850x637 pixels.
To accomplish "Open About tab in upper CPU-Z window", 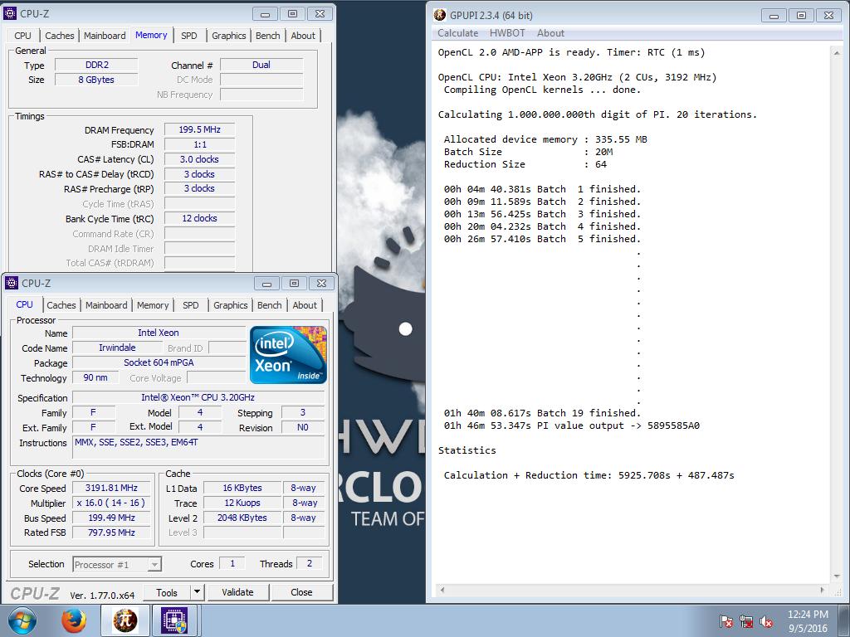I will click(303, 36).
